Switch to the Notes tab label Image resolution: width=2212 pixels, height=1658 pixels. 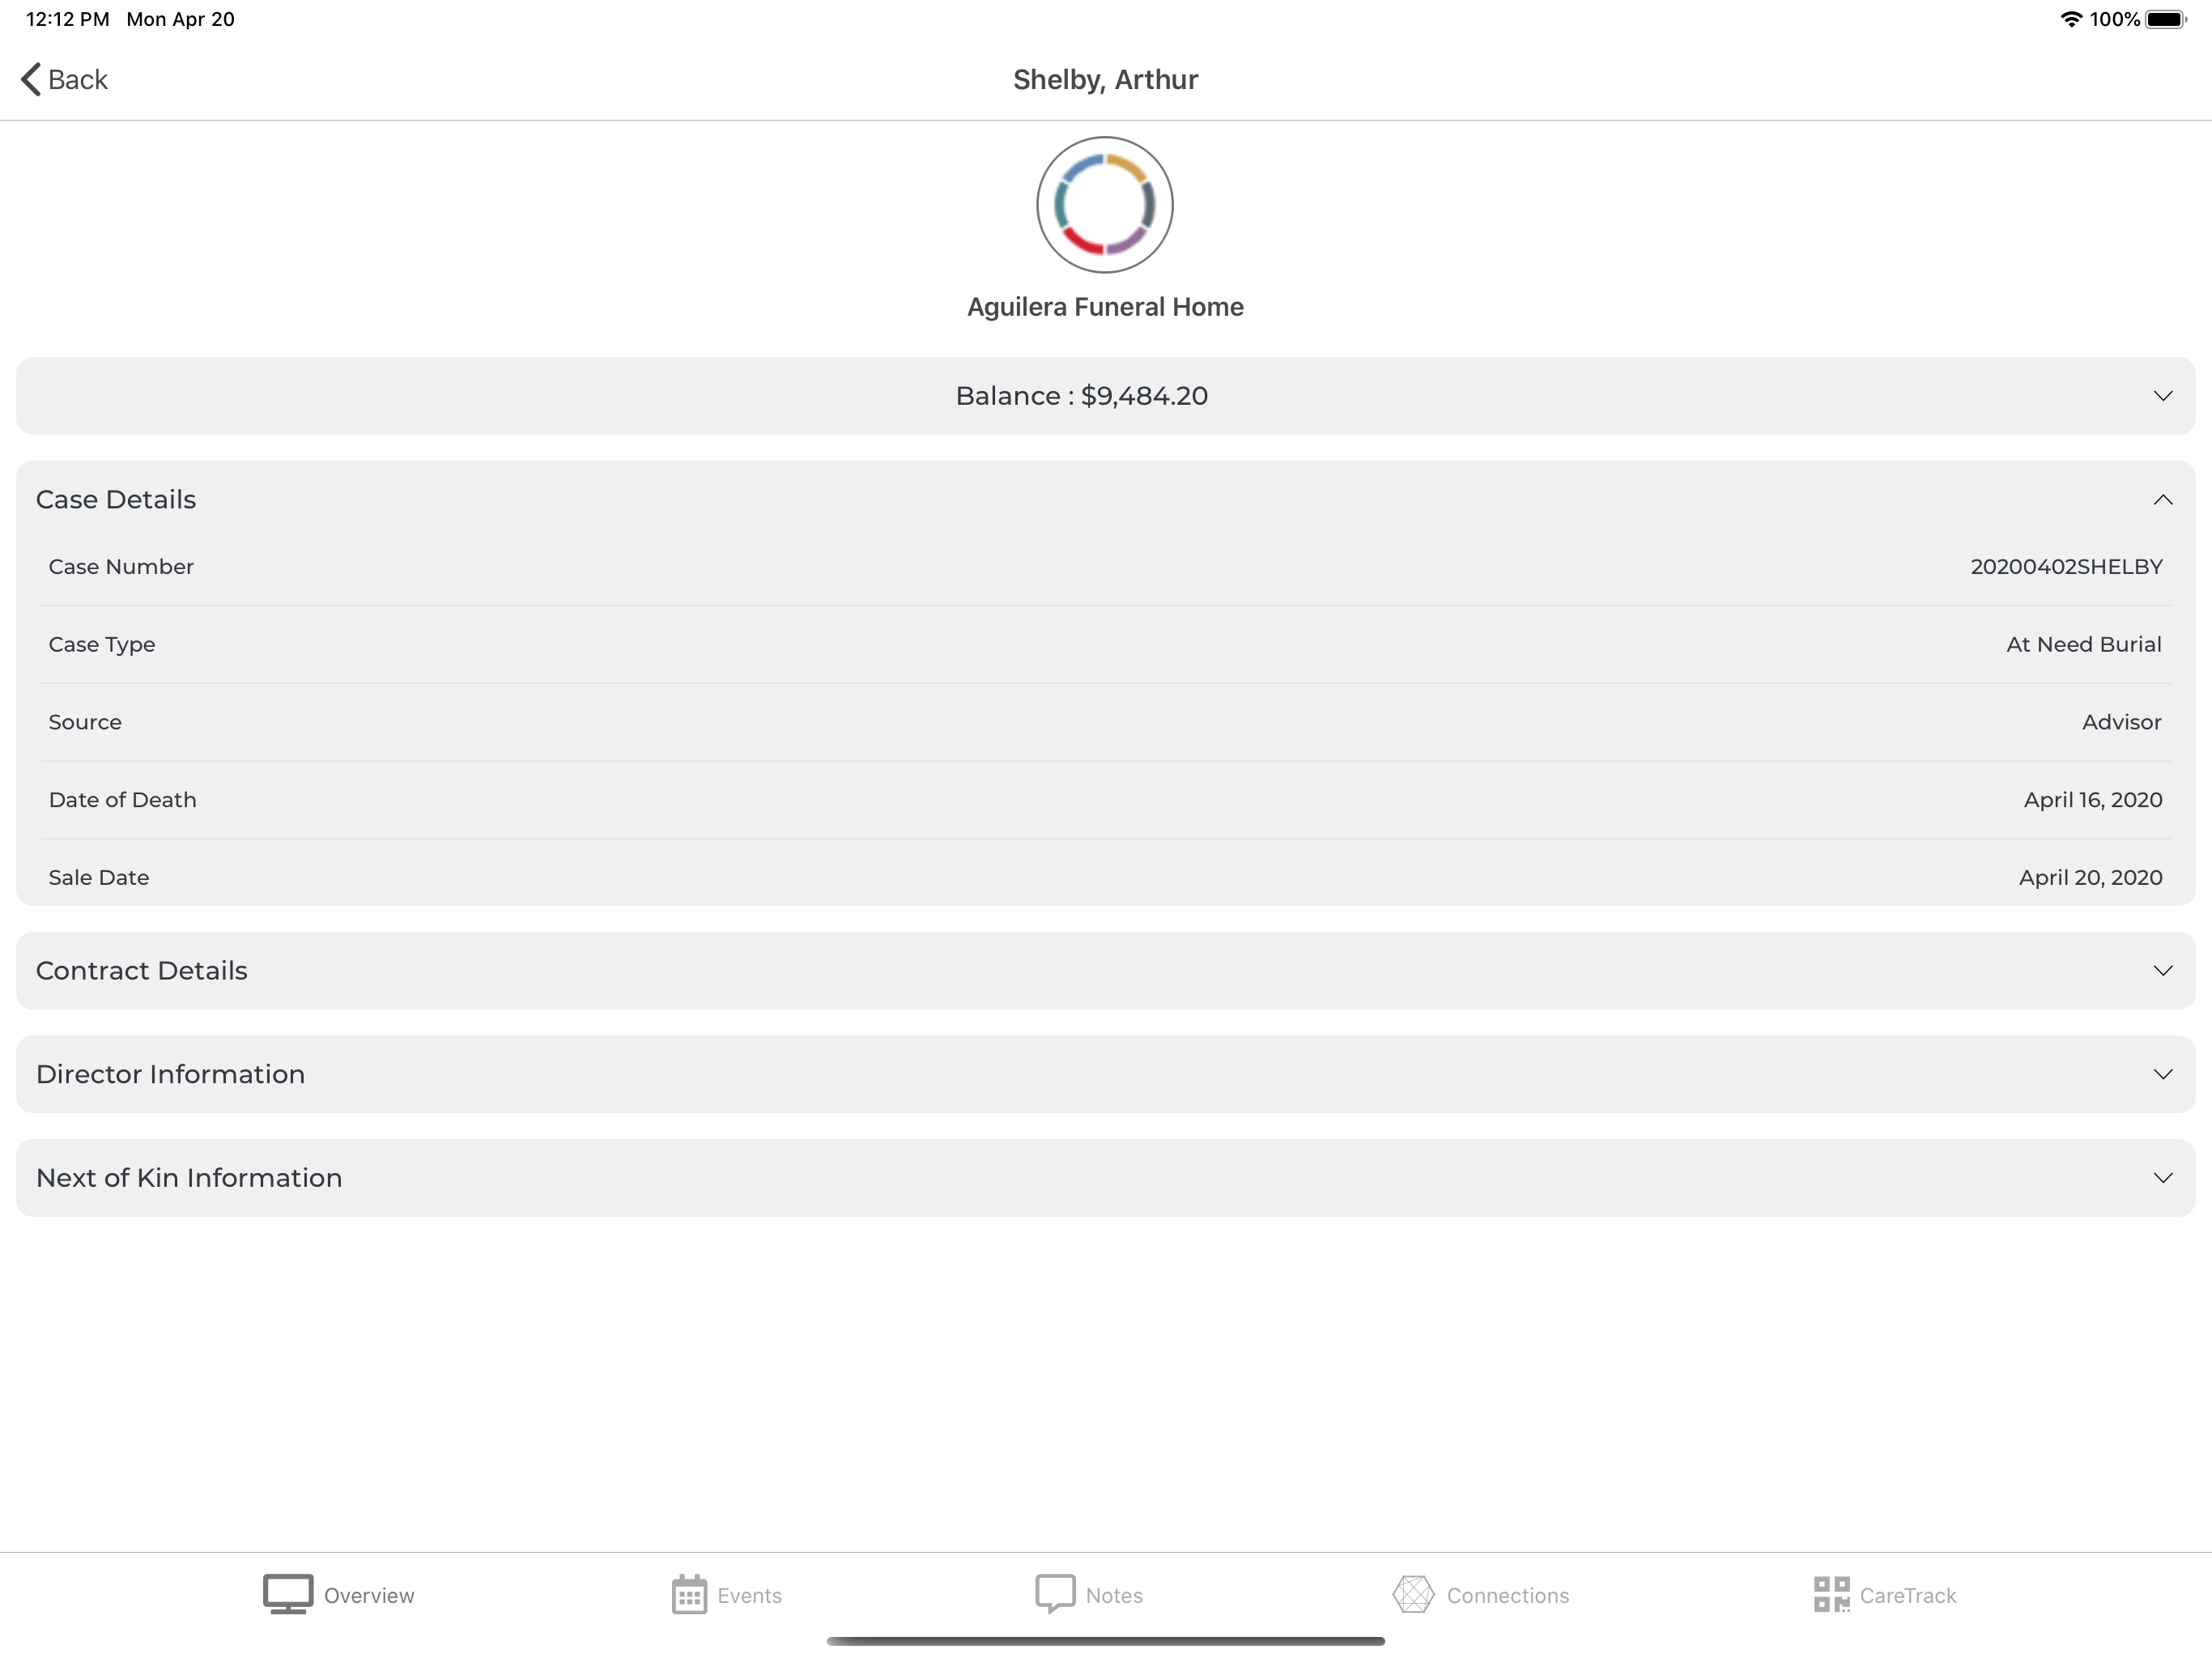tap(1114, 1595)
